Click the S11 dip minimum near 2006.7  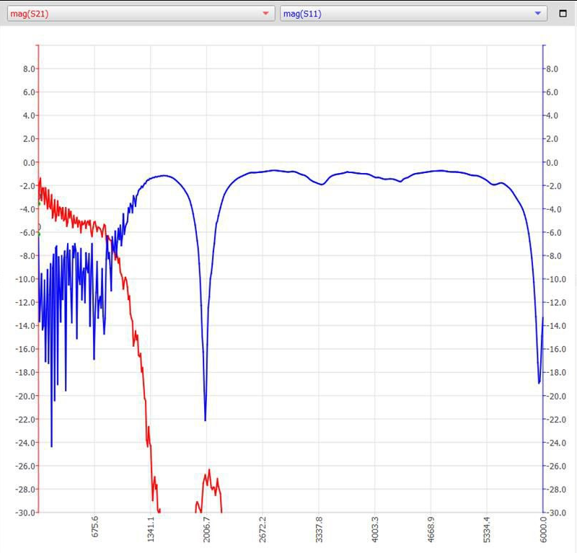click(x=206, y=420)
